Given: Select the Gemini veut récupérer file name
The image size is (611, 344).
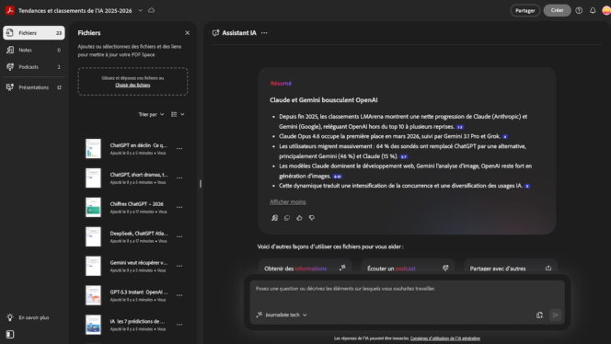Looking at the screenshot, I should 139,262.
